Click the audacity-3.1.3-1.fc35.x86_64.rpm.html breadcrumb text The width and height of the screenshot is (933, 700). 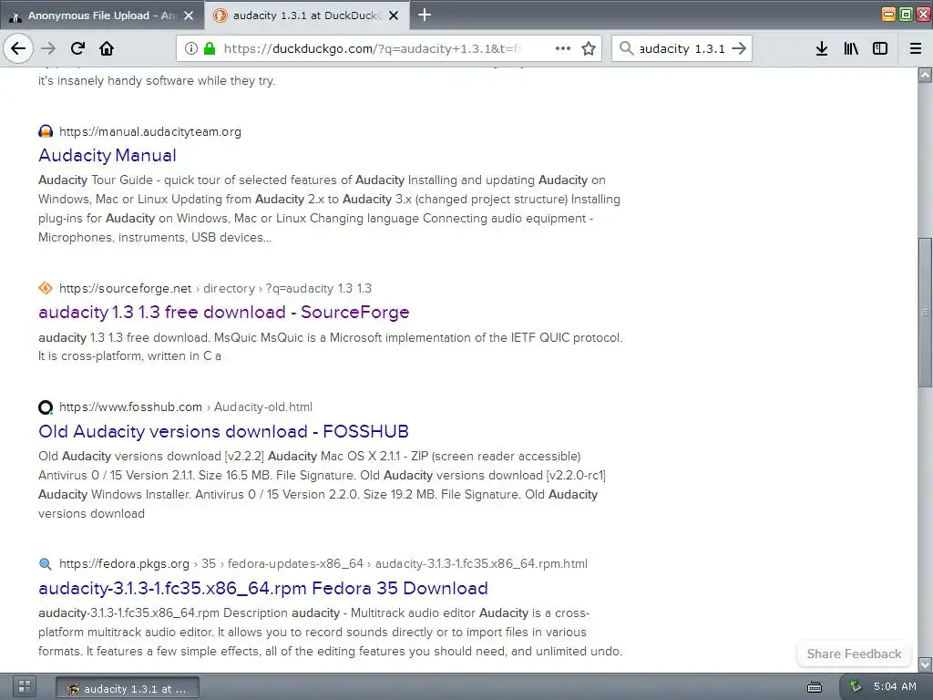(481, 563)
